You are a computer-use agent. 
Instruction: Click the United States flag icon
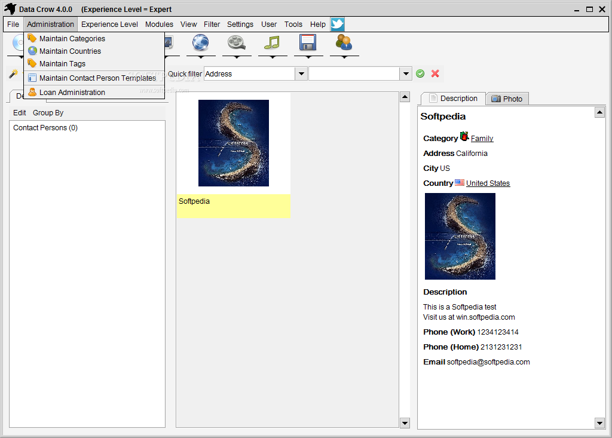pos(460,182)
